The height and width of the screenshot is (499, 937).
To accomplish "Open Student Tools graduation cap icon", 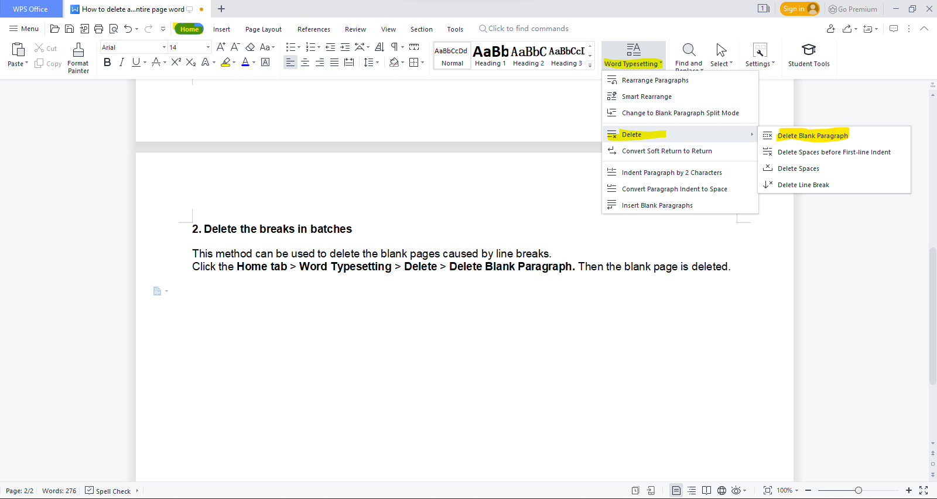I will pyautogui.click(x=809, y=50).
